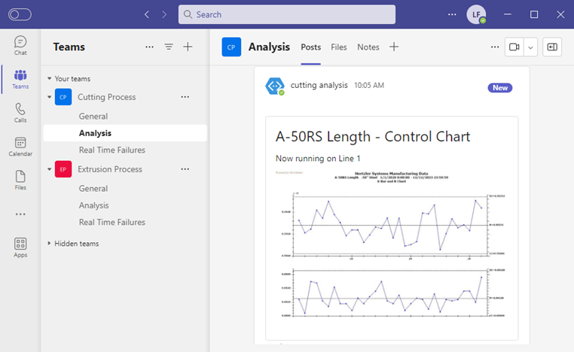Open the Apps store icon
Screen dimensions: 574x352
click(20, 247)
